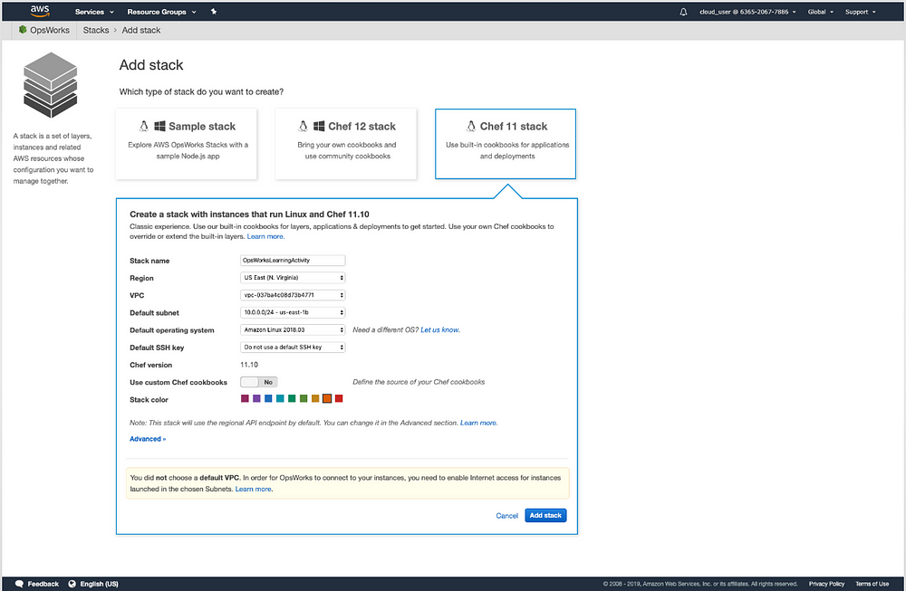Open the Default operating system dropdown
Viewport: 906px width, 591px height.
coord(293,329)
